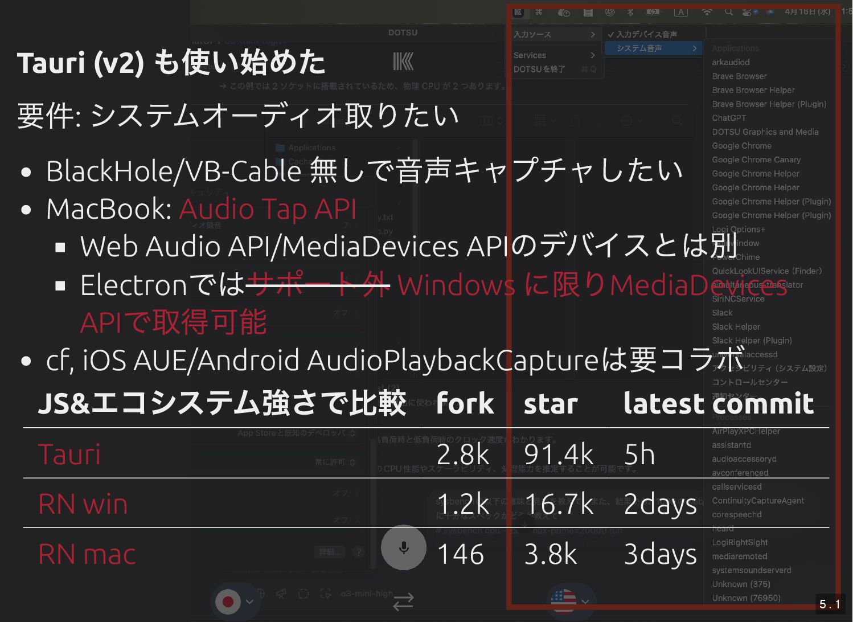Click the '3days' latest commit cell
Image resolution: width=853 pixels, height=622 pixels.
click(661, 555)
